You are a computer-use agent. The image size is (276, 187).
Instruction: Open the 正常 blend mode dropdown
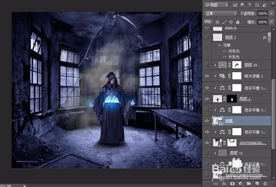[220, 13]
